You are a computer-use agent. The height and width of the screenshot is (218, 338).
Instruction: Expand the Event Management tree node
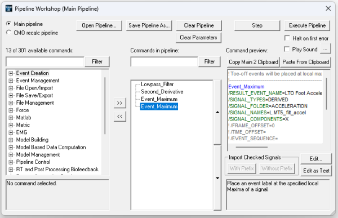coord(11,81)
